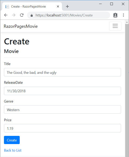Open the profile badge icon in toolbar

[x=115, y=15]
